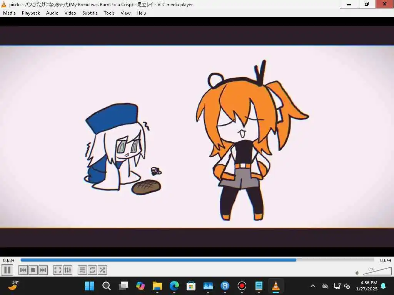Open the View menu
The height and width of the screenshot is (295, 394).
(x=125, y=13)
